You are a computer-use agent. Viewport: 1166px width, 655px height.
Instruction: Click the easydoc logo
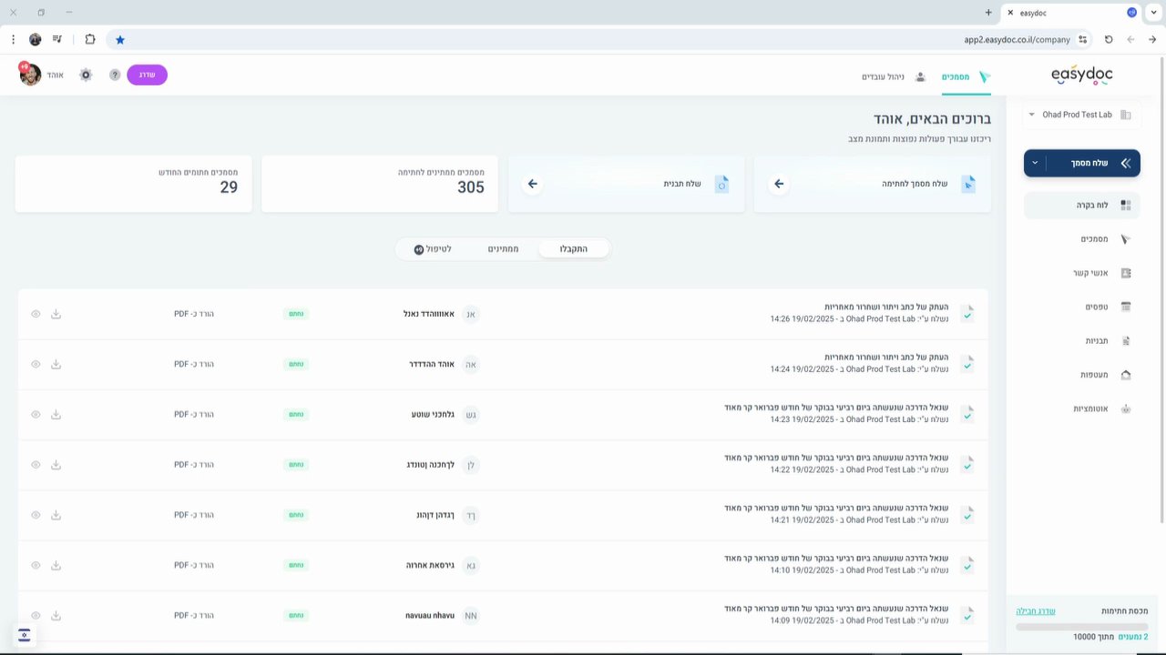point(1081,76)
